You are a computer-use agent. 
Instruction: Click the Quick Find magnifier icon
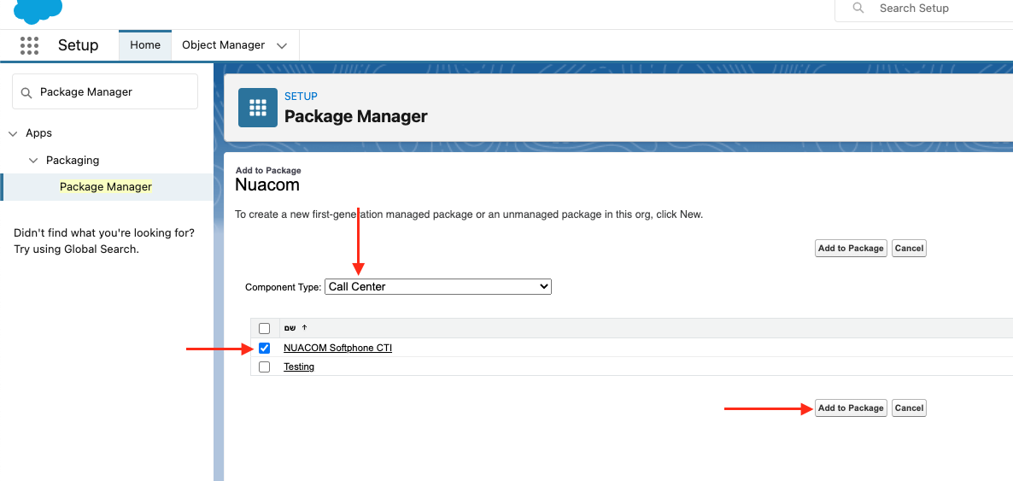tap(26, 92)
